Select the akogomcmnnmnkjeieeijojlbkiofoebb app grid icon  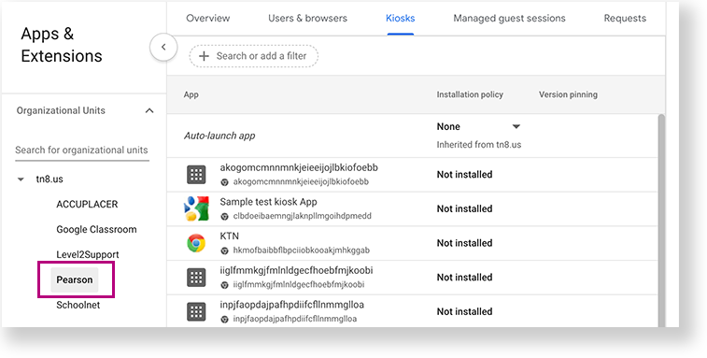click(196, 175)
